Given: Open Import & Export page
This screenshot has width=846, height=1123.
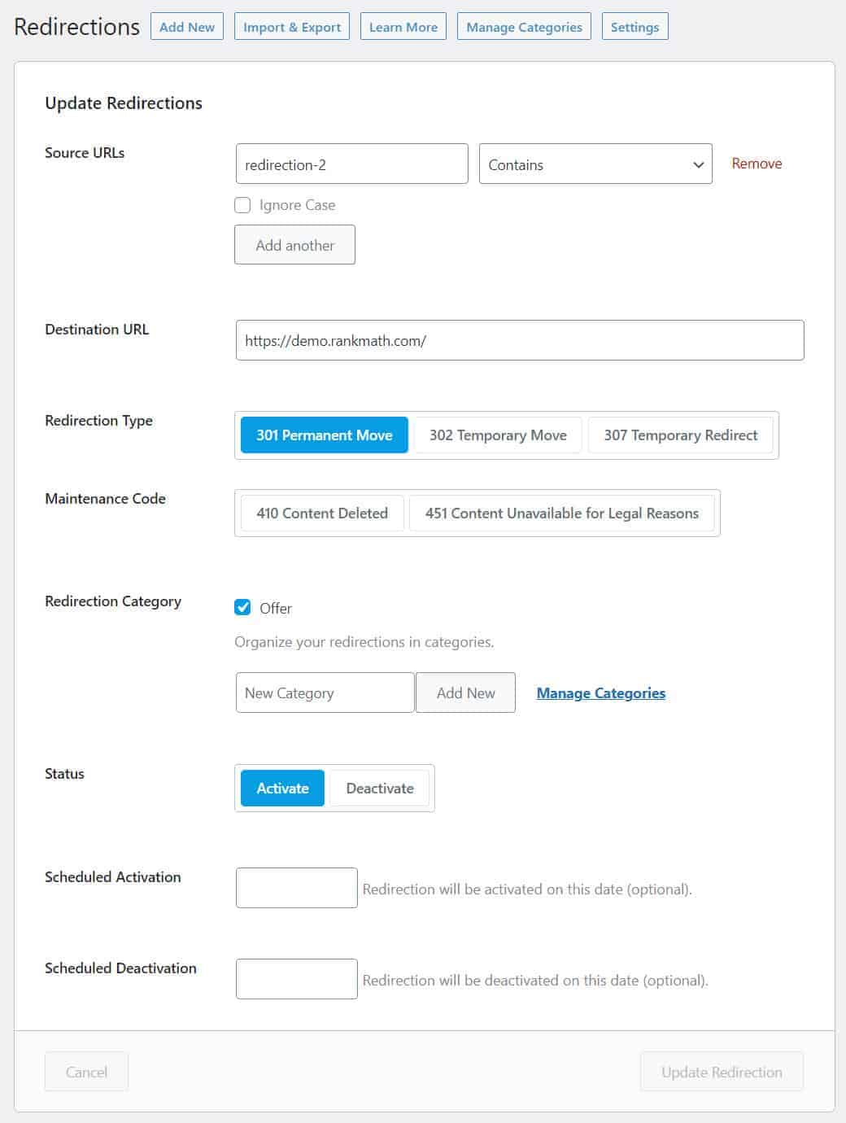Looking at the screenshot, I should pos(292,27).
